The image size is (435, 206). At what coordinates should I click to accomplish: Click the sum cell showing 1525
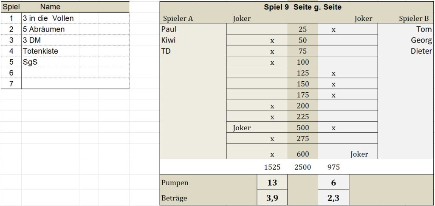point(272,167)
